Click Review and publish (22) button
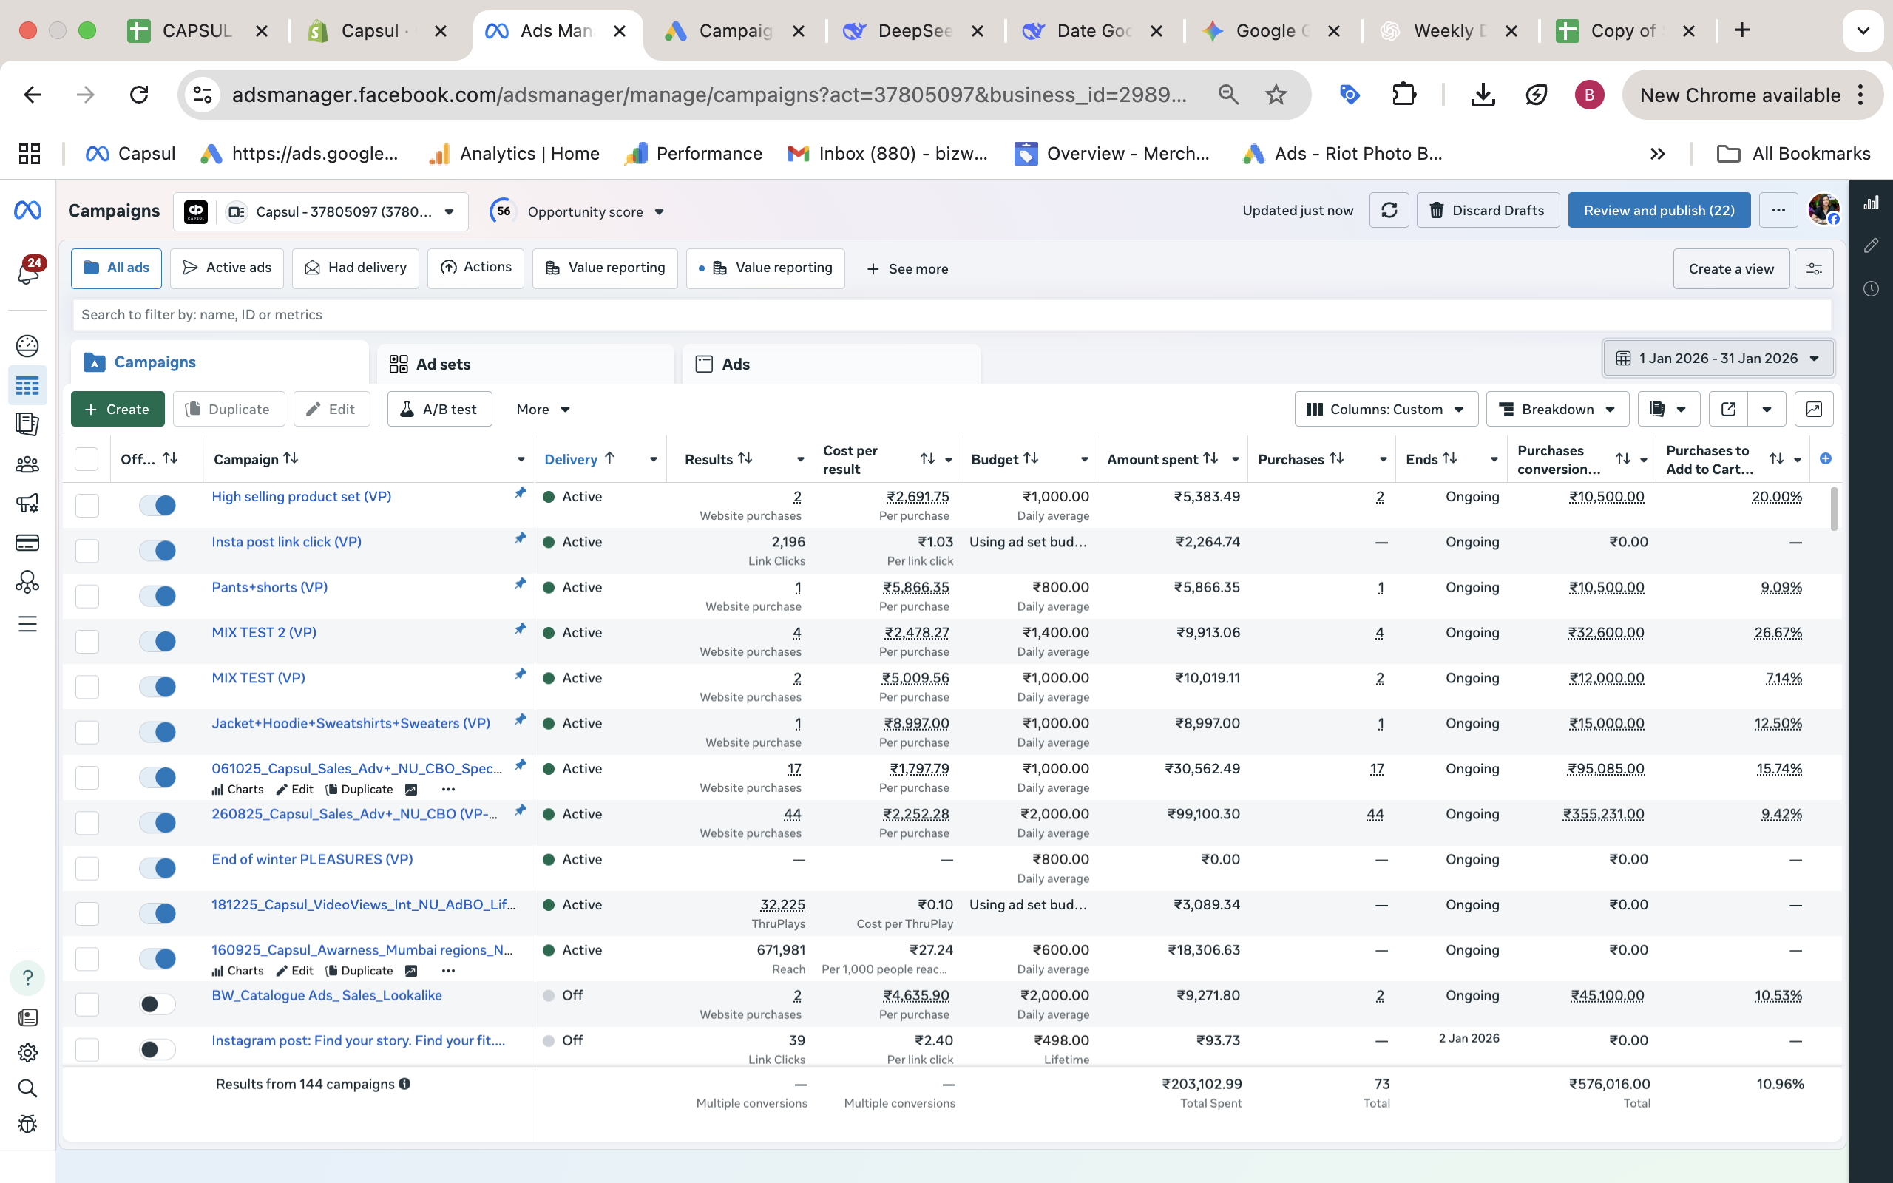Screen dimensions: 1893x1183 point(1659,211)
